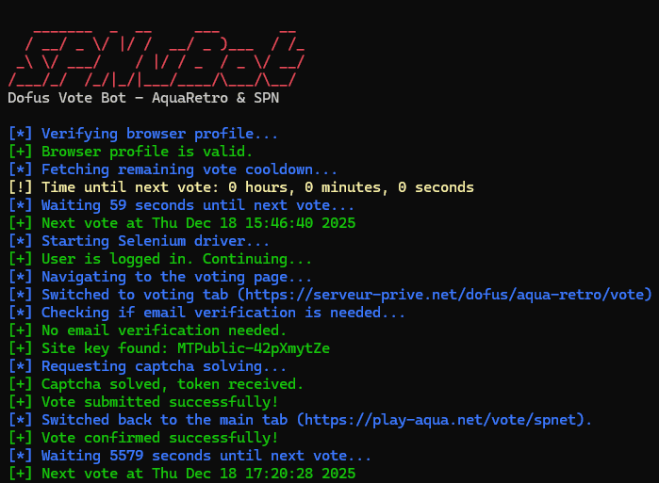Click the 'No email verification needed.' line
Viewport: 659px width, 483px height.
coord(147,330)
